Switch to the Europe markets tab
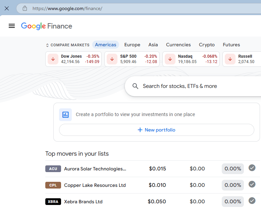 coord(132,45)
